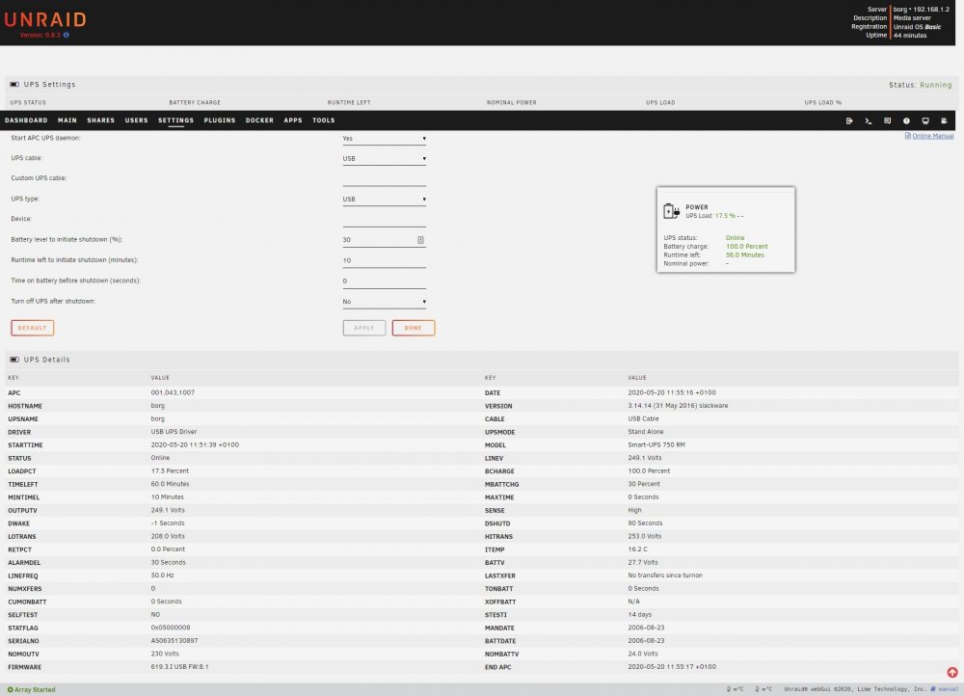Click the server name borg • 192.168.1.2
This screenshot has height=696, width=964.
point(921,10)
